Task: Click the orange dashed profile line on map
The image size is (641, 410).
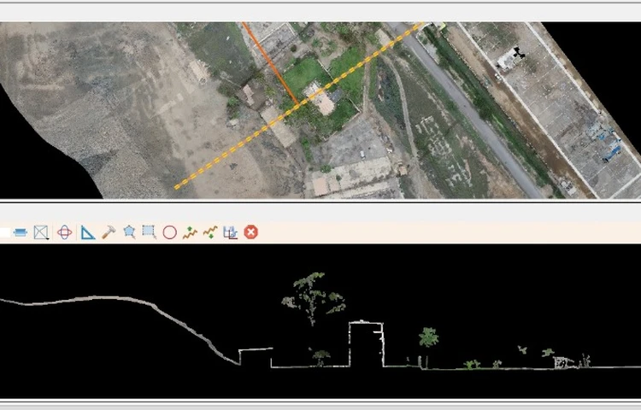Action: click(300, 105)
